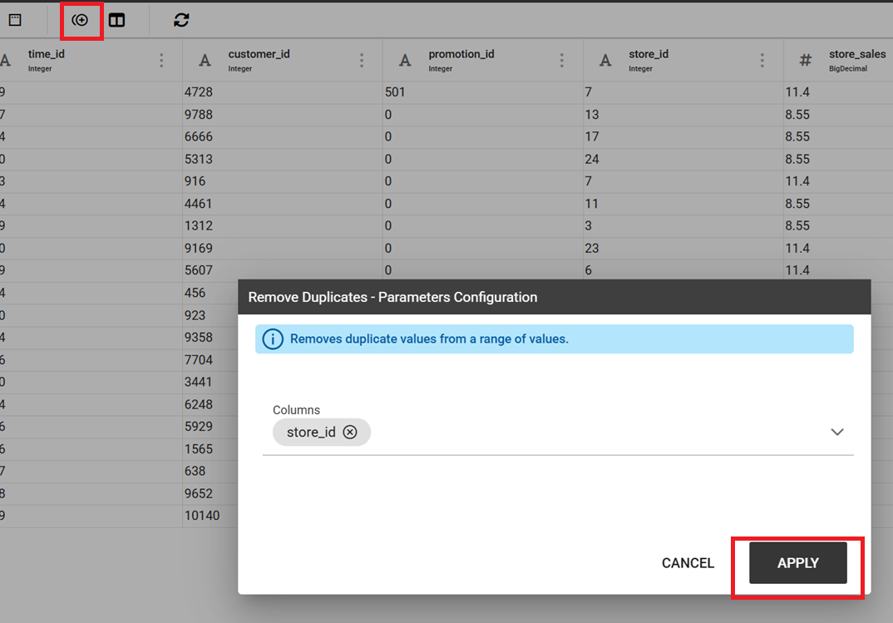Click the store_id type A icon
893x623 pixels.
605,61
